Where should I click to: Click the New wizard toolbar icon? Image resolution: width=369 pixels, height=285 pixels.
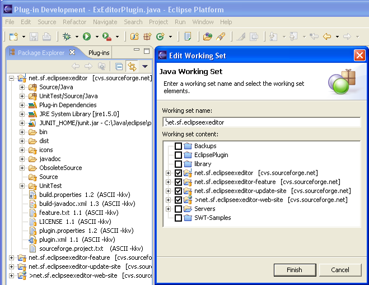[x=13, y=36]
